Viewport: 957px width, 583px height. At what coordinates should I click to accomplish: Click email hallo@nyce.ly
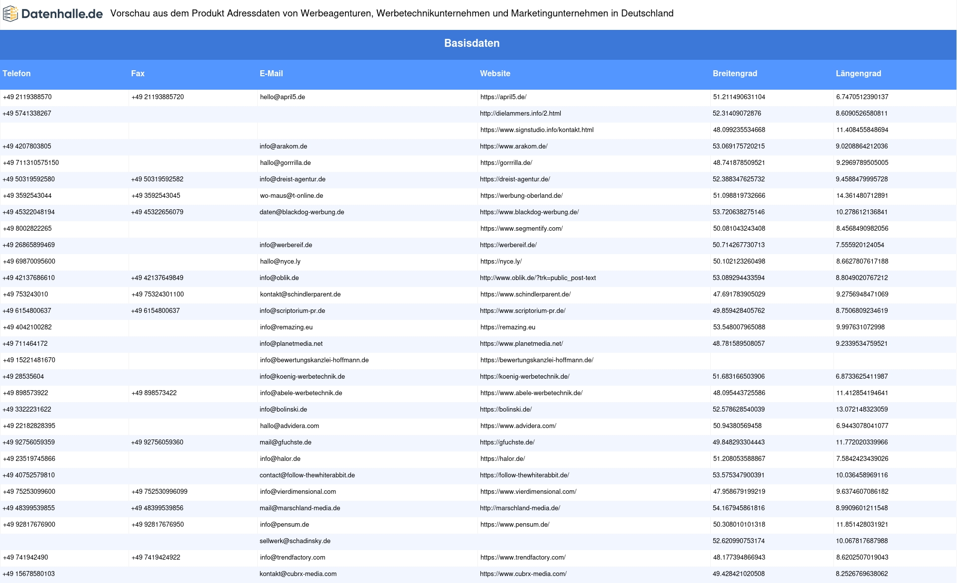pyautogui.click(x=280, y=262)
